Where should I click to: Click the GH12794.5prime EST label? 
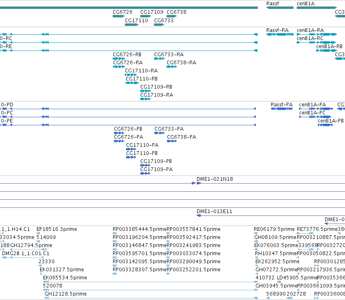(31, 245)
